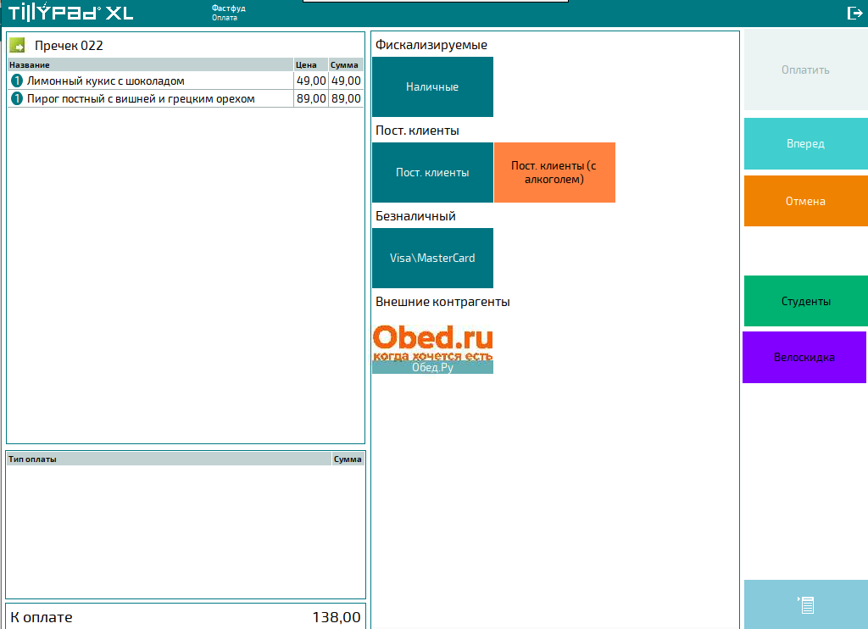Select Пост. клиенты (с алкоголем) tile
Image resolution: width=868 pixels, height=629 pixels.
(x=554, y=173)
